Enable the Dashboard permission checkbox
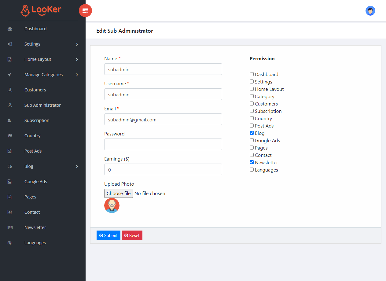Viewport: 386px width, 281px height. tap(252, 74)
